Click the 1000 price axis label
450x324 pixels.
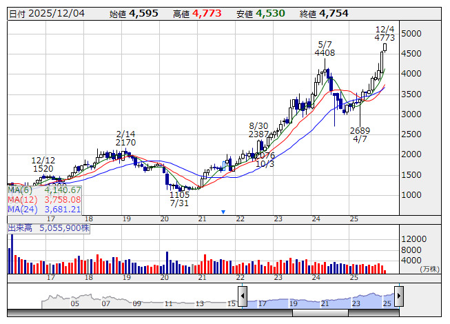[x=411, y=195]
